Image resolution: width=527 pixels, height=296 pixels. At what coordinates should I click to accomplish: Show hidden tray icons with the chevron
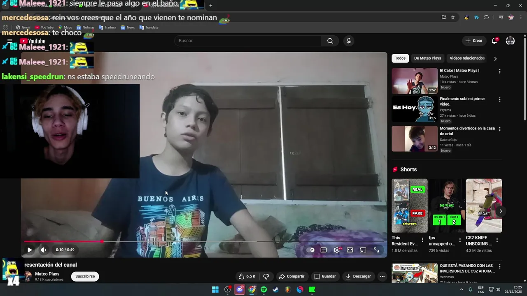point(462,289)
